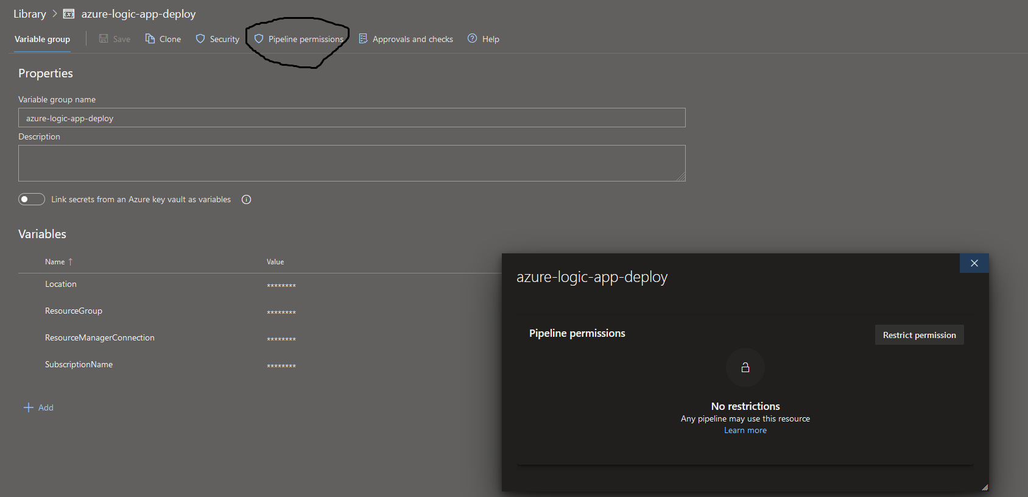1028x497 pixels.
Task: Click the plus icon next to Add
Action: 28,407
